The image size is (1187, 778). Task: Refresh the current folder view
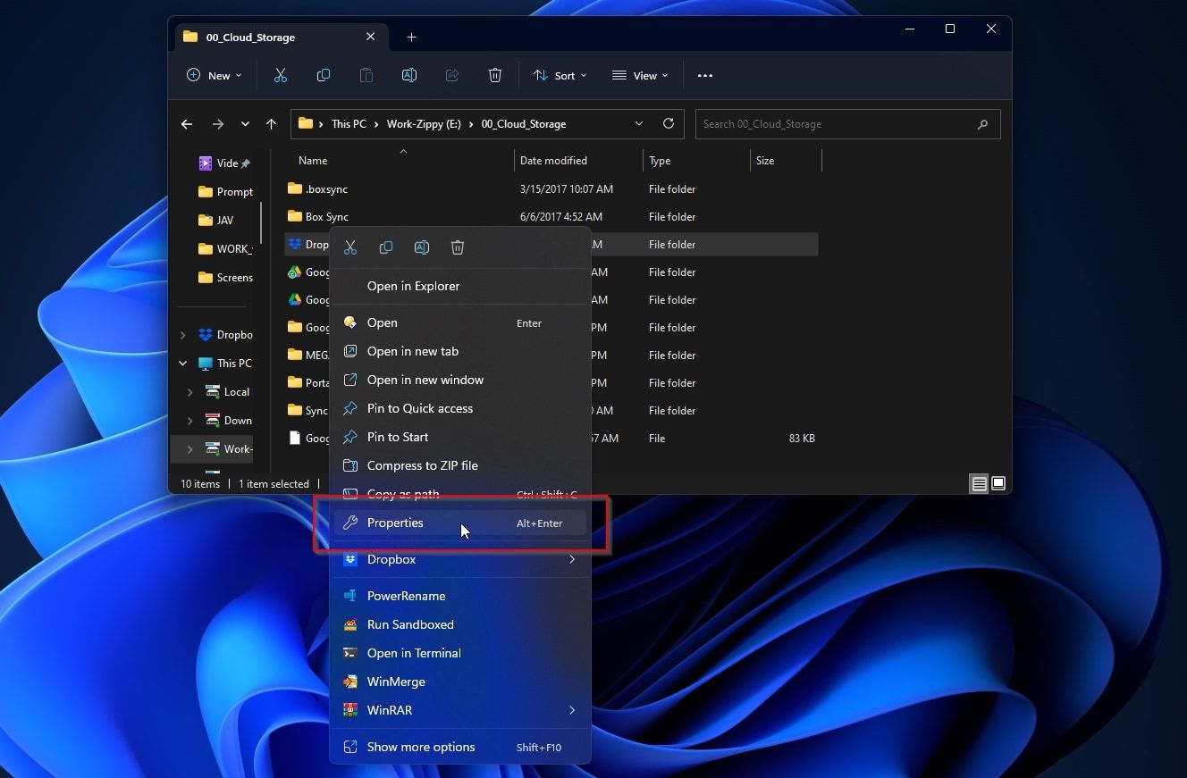point(669,124)
